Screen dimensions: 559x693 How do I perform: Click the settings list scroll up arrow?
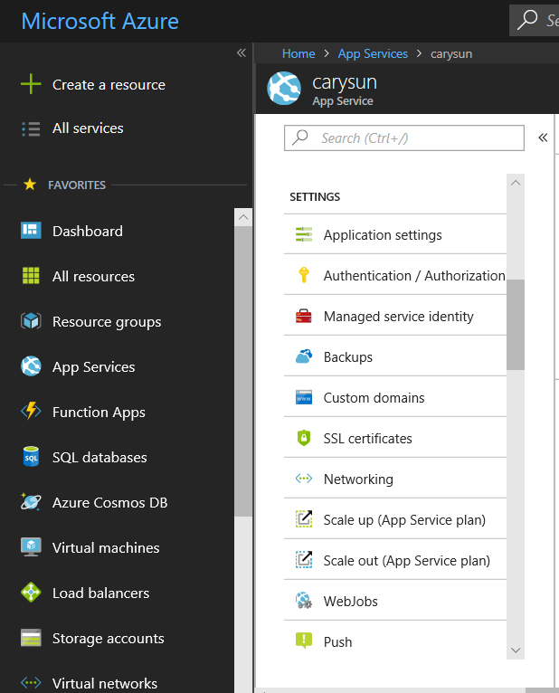[x=516, y=183]
